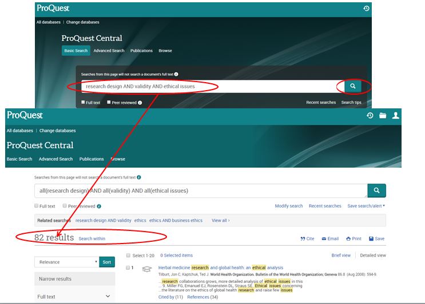Click Change databases link in upper window
Image resolution: width=425 pixels, height=304 pixels.
(83, 22)
